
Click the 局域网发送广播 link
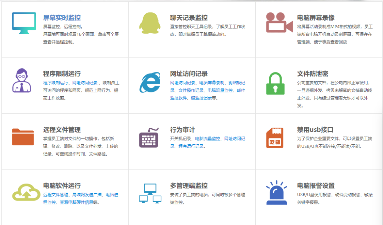(x=87, y=195)
